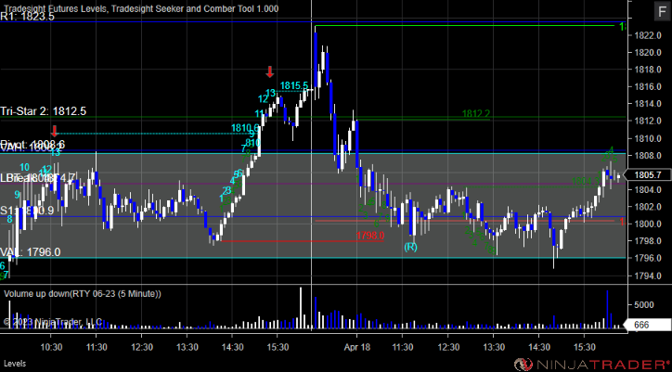This screenshot has width=672, height=372.
Task: Select the S1 level label near 1800.9
Action: click(x=27, y=211)
